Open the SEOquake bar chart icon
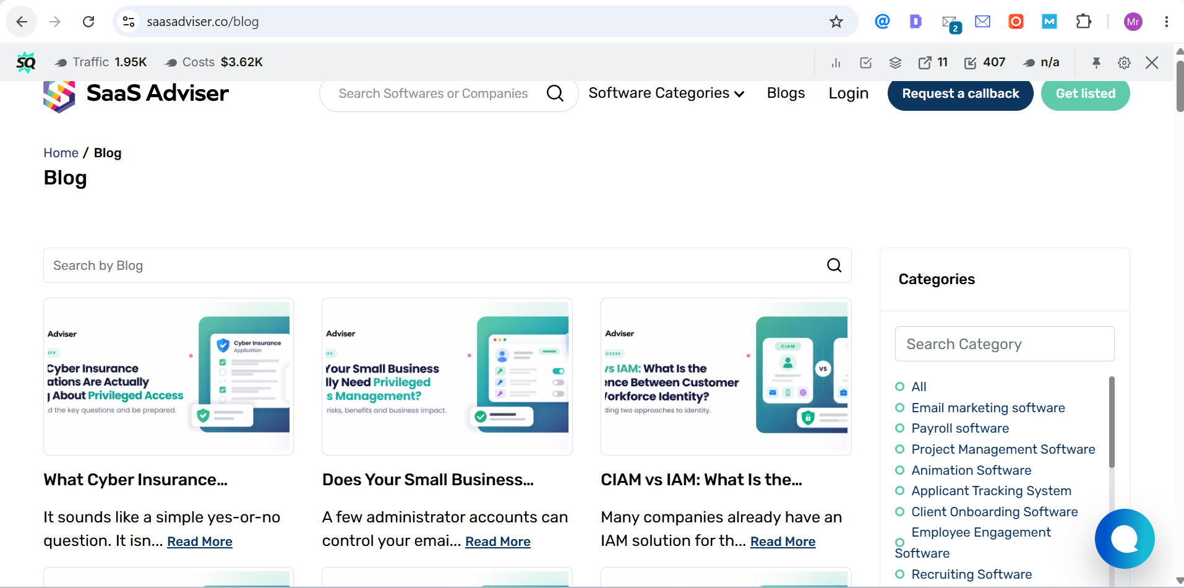 coord(836,63)
